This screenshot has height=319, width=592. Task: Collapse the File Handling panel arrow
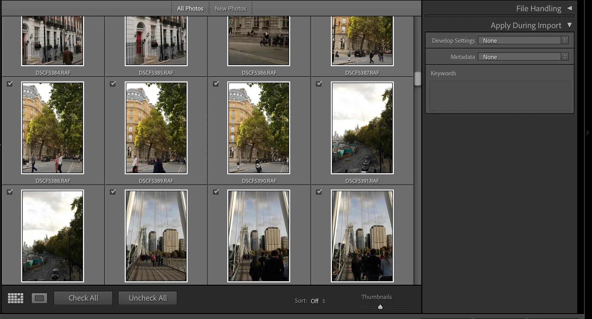[x=570, y=8]
